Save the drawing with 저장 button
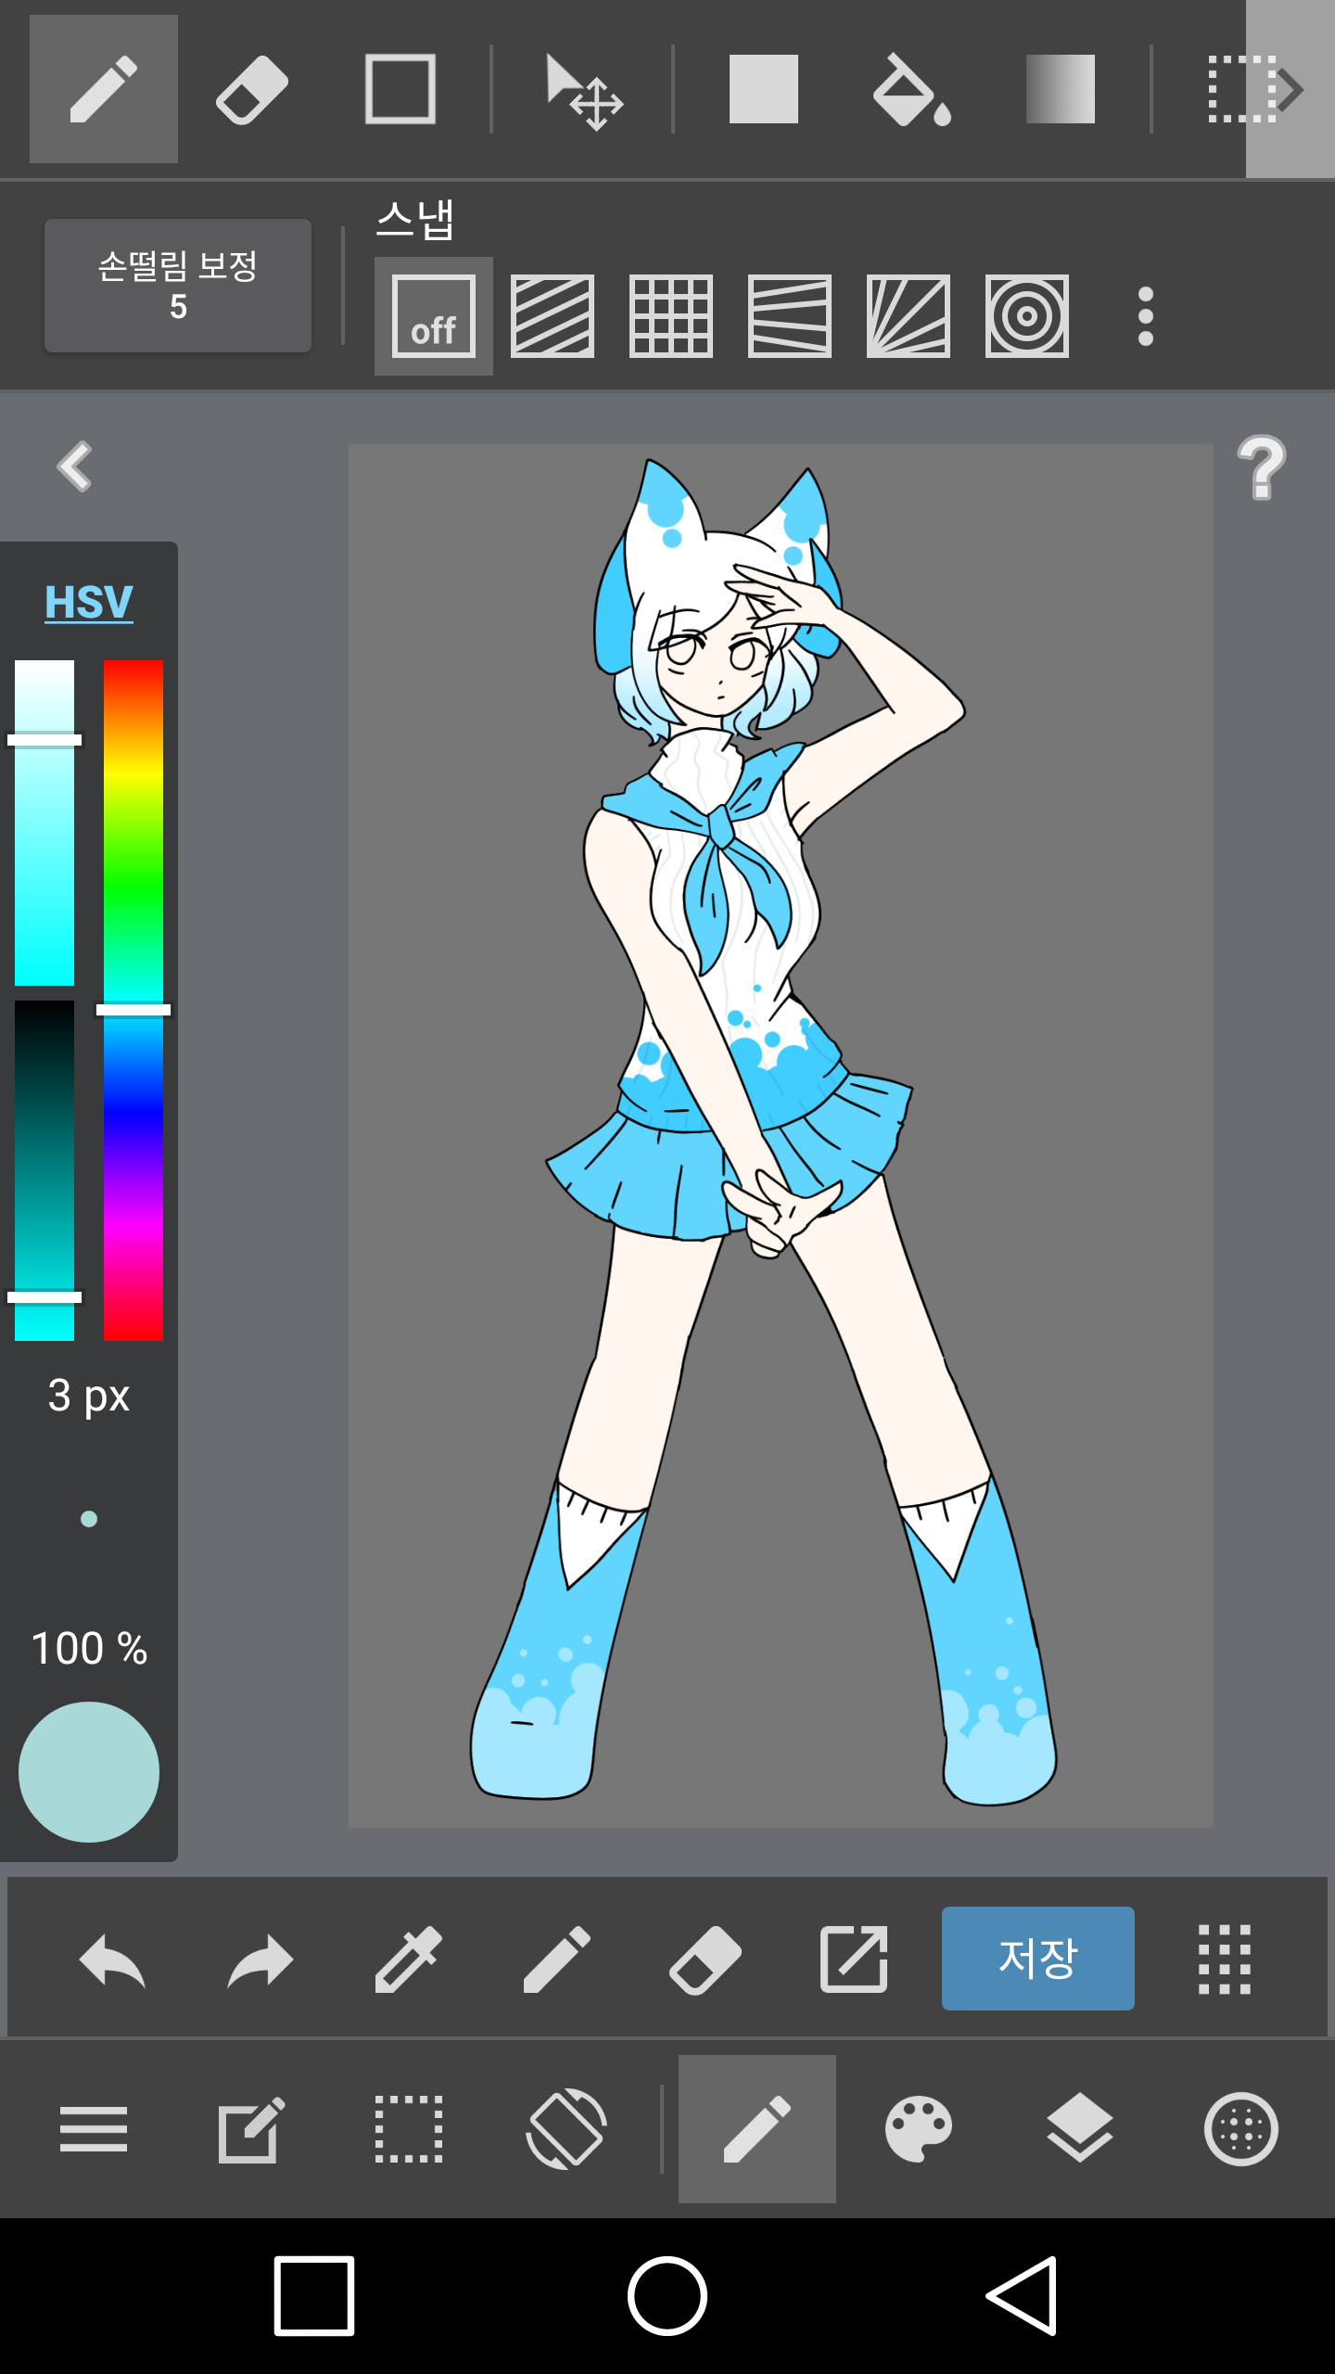The width and height of the screenshot is (1335, 2374). (1038, 1959)
